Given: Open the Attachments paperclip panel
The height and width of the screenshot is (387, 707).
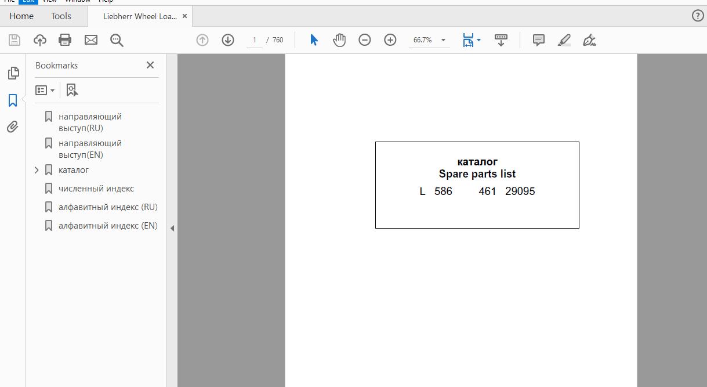Looking at the screenshot, I should pyautogui.click(x=13, y=126).
